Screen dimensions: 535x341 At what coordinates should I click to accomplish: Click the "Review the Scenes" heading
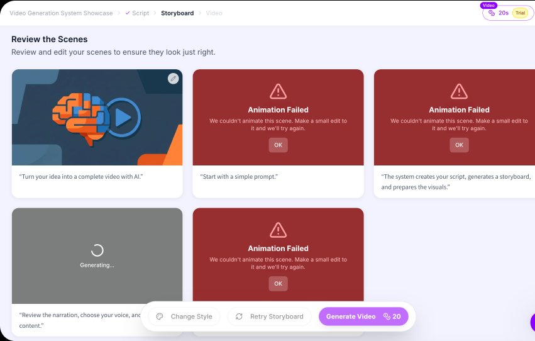click(50, 39)
